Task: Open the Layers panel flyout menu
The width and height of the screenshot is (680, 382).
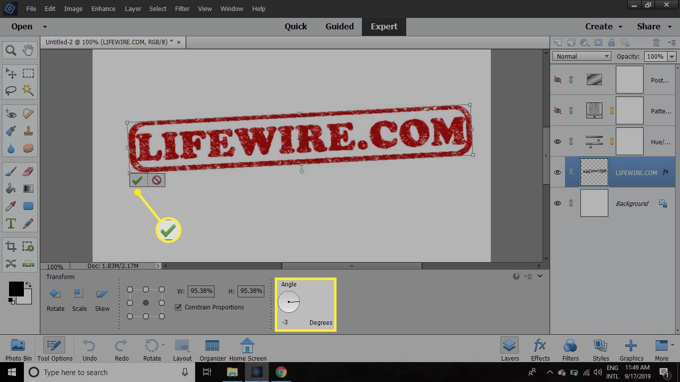Action: [x=672, y=43]
